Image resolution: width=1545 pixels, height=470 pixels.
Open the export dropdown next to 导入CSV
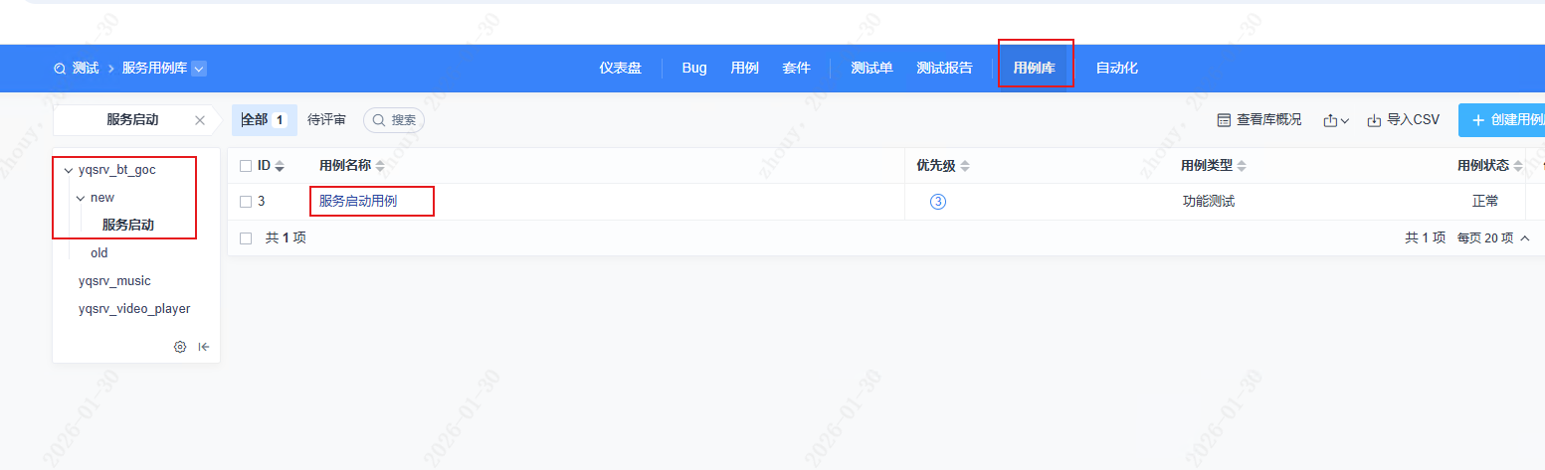click(x=1336, y=120)
